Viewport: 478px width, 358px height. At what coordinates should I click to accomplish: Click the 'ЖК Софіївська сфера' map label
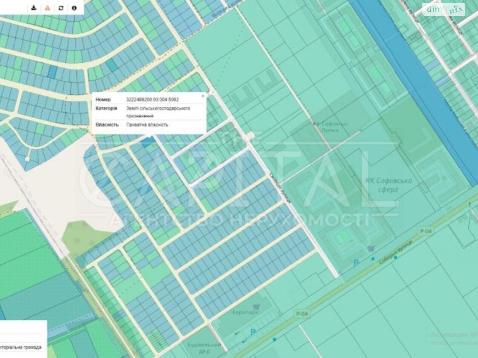click(x=388, y=185)
